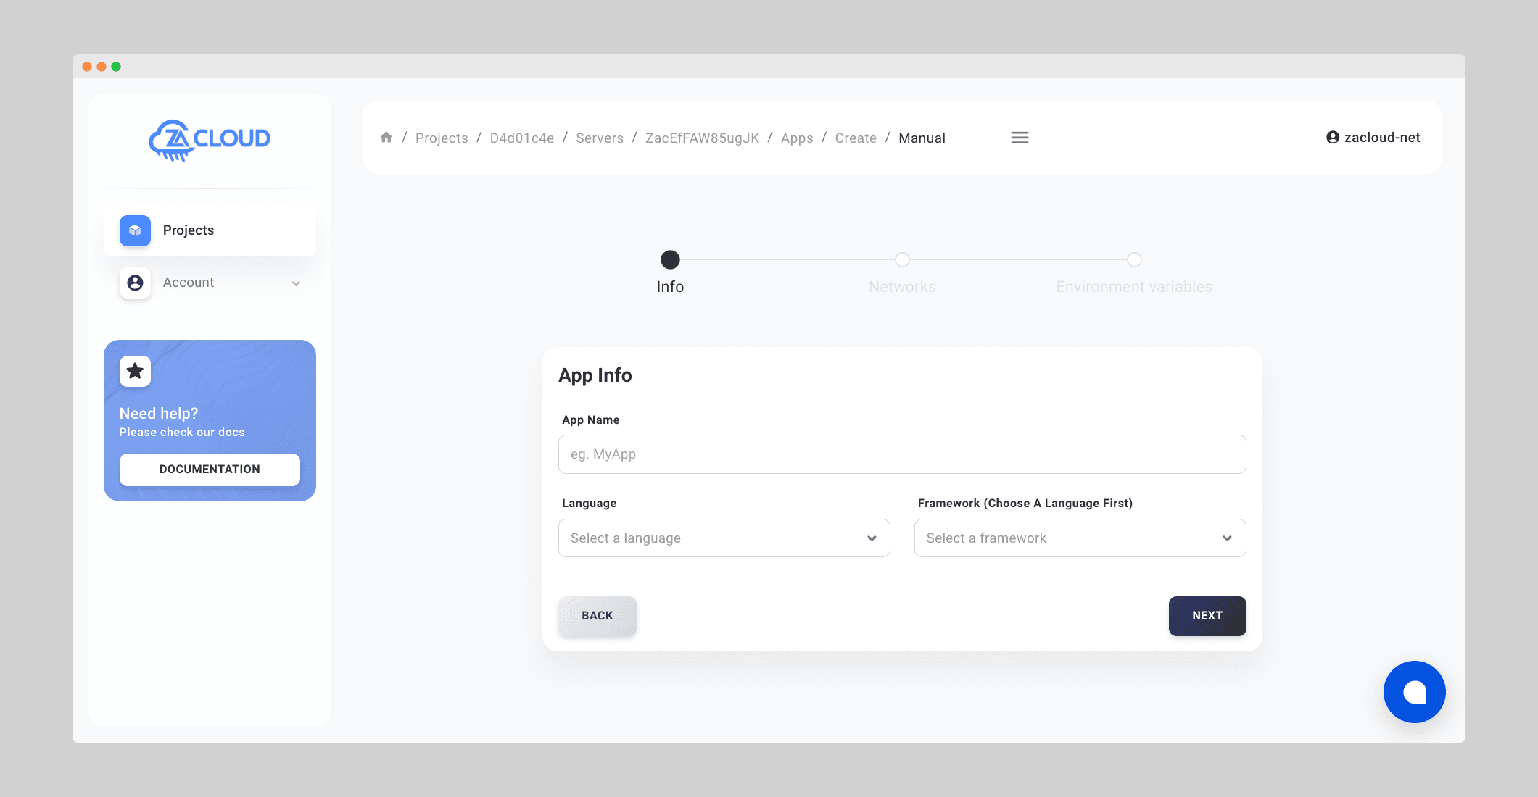Screen dimensions: 1538x797
Task: Select the Info step indicator
Action: click(x=669, y=260)
